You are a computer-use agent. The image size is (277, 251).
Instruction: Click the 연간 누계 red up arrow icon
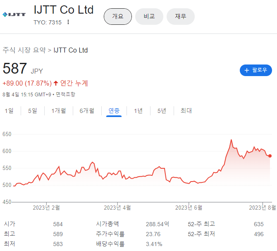[x=56, y=83]
